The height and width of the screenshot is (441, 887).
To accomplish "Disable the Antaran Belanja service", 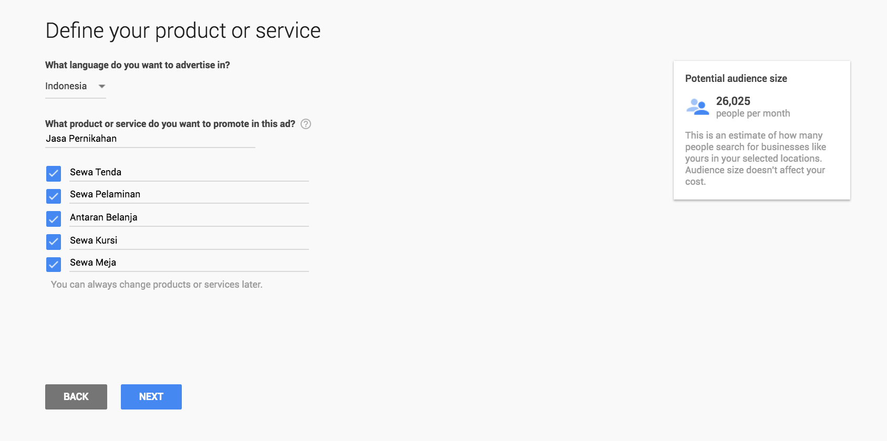I will pos(53,219).
